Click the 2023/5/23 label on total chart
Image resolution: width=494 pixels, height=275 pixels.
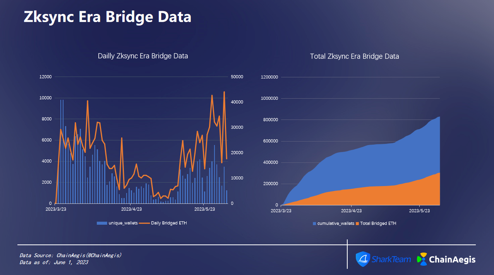pyautogui.click(x=420, y=211)
